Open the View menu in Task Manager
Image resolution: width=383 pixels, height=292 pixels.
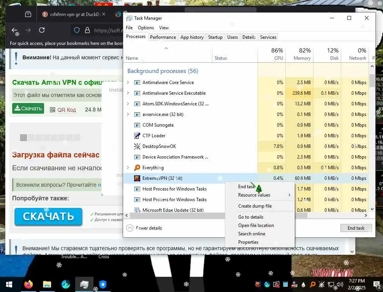pyautogui.click(x=164, y=28)
